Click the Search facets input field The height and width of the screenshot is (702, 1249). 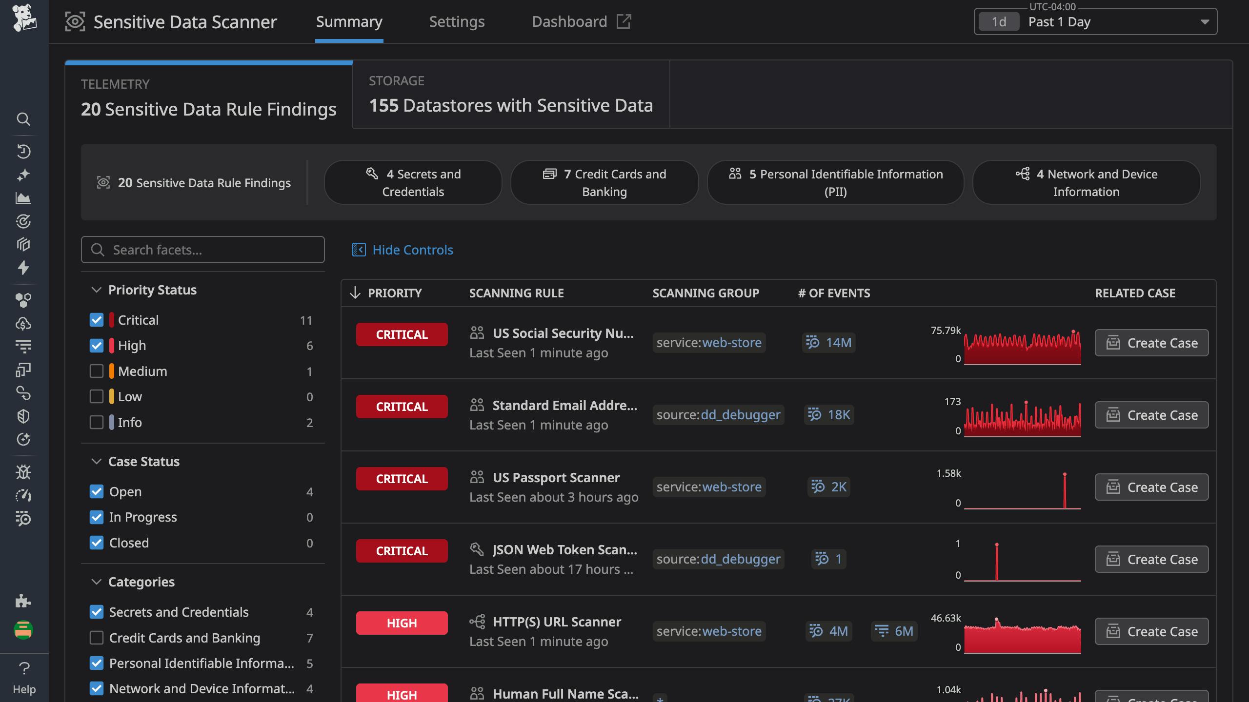[202, 250]
